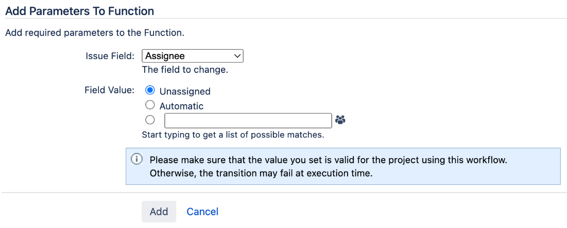Click the blue info message box
Screen dimensions: 567x228
(343, 166)
